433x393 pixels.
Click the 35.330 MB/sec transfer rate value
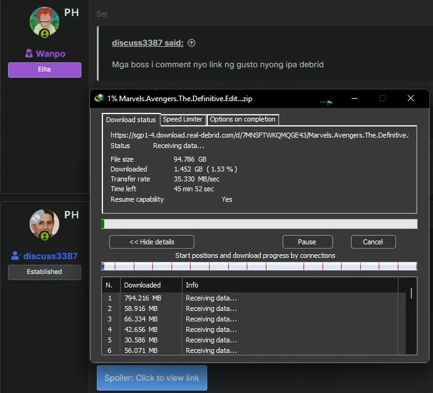click(x=197, y=180)
